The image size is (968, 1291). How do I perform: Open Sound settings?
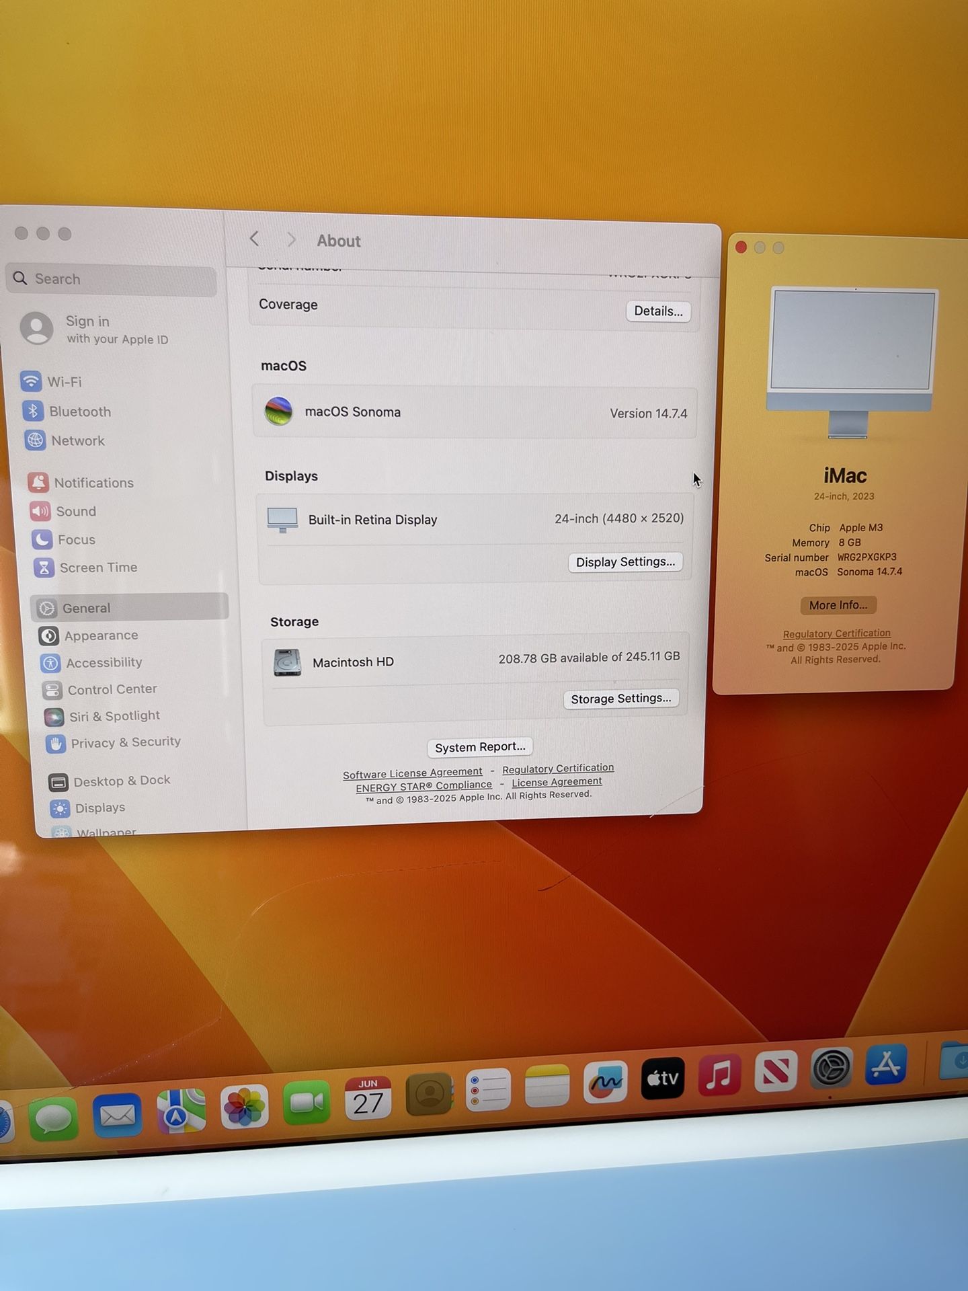pyautogui.click(x=64, y=511)
